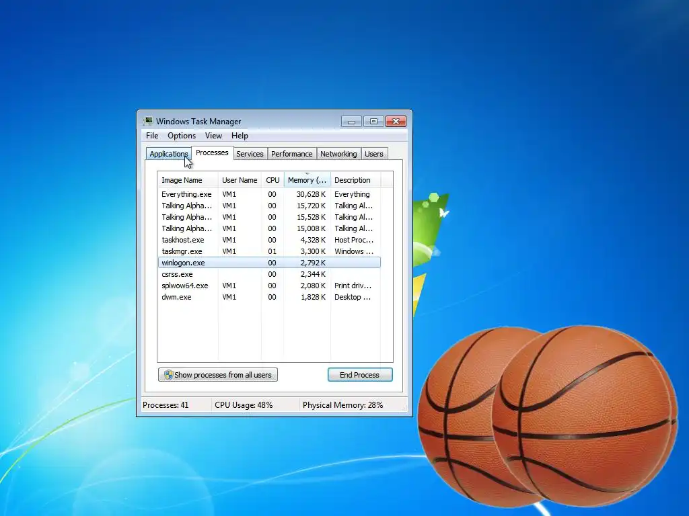Select the winlogon.exe process
Image resolution: width=689 pixels, height=516 pixels.
tap(269, 263)
